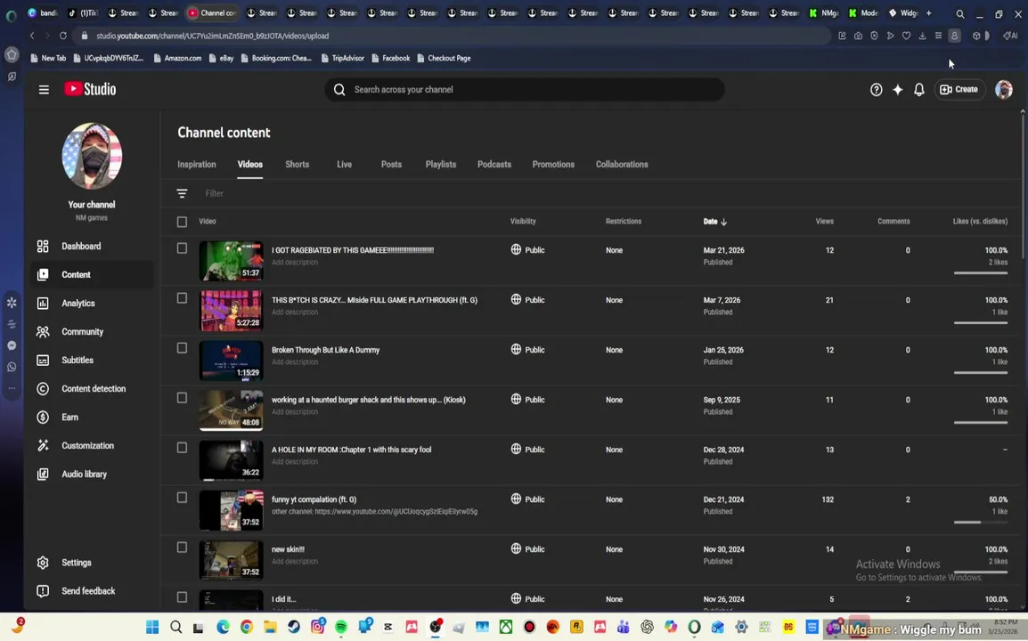Open the Collaborations tab
The height and width of the screenshot is (641, 1028).
click(x=622, y=165)
